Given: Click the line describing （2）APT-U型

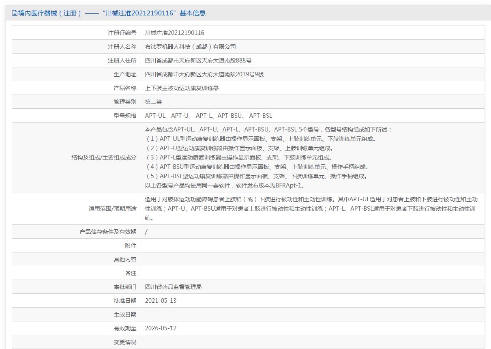Looking at the screenshot, I should point(239,149).
